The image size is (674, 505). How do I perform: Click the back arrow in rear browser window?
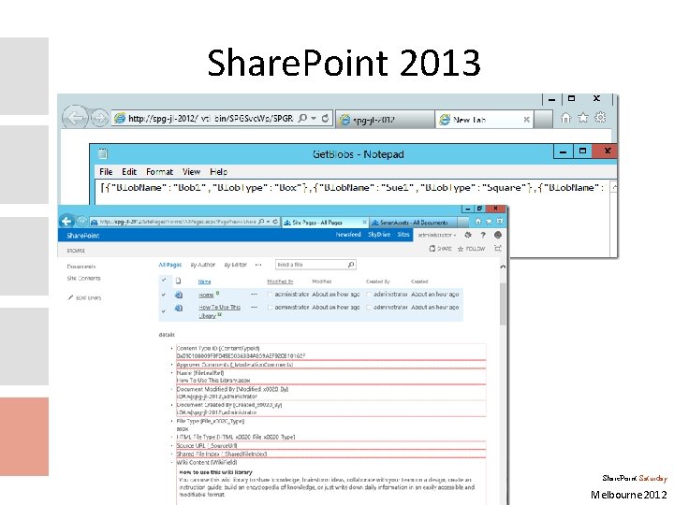coord(75,117)
